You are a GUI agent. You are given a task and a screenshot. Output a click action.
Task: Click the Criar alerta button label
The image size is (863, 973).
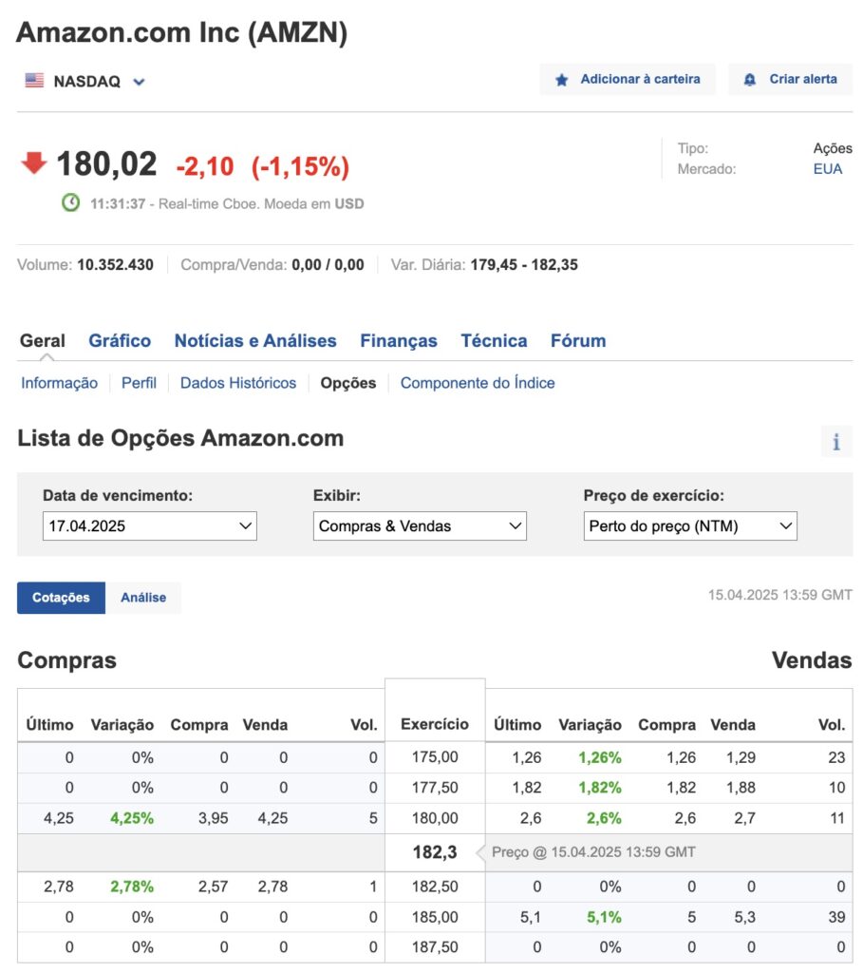803,79
